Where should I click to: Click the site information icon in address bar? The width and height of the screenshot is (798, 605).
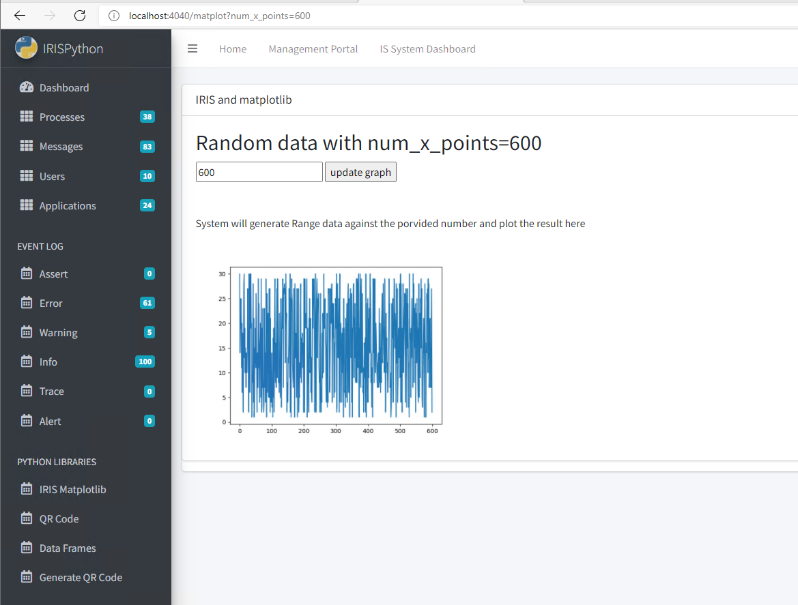pyautogui.click(x=114, y=16)
